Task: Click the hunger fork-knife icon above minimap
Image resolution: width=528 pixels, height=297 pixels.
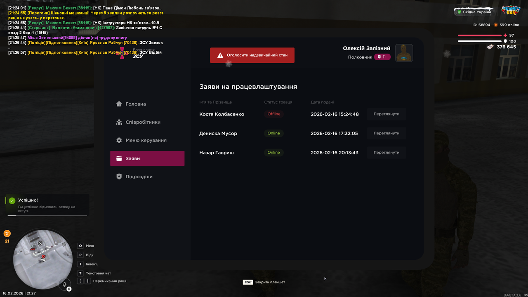Action: [x=7, y=233]
